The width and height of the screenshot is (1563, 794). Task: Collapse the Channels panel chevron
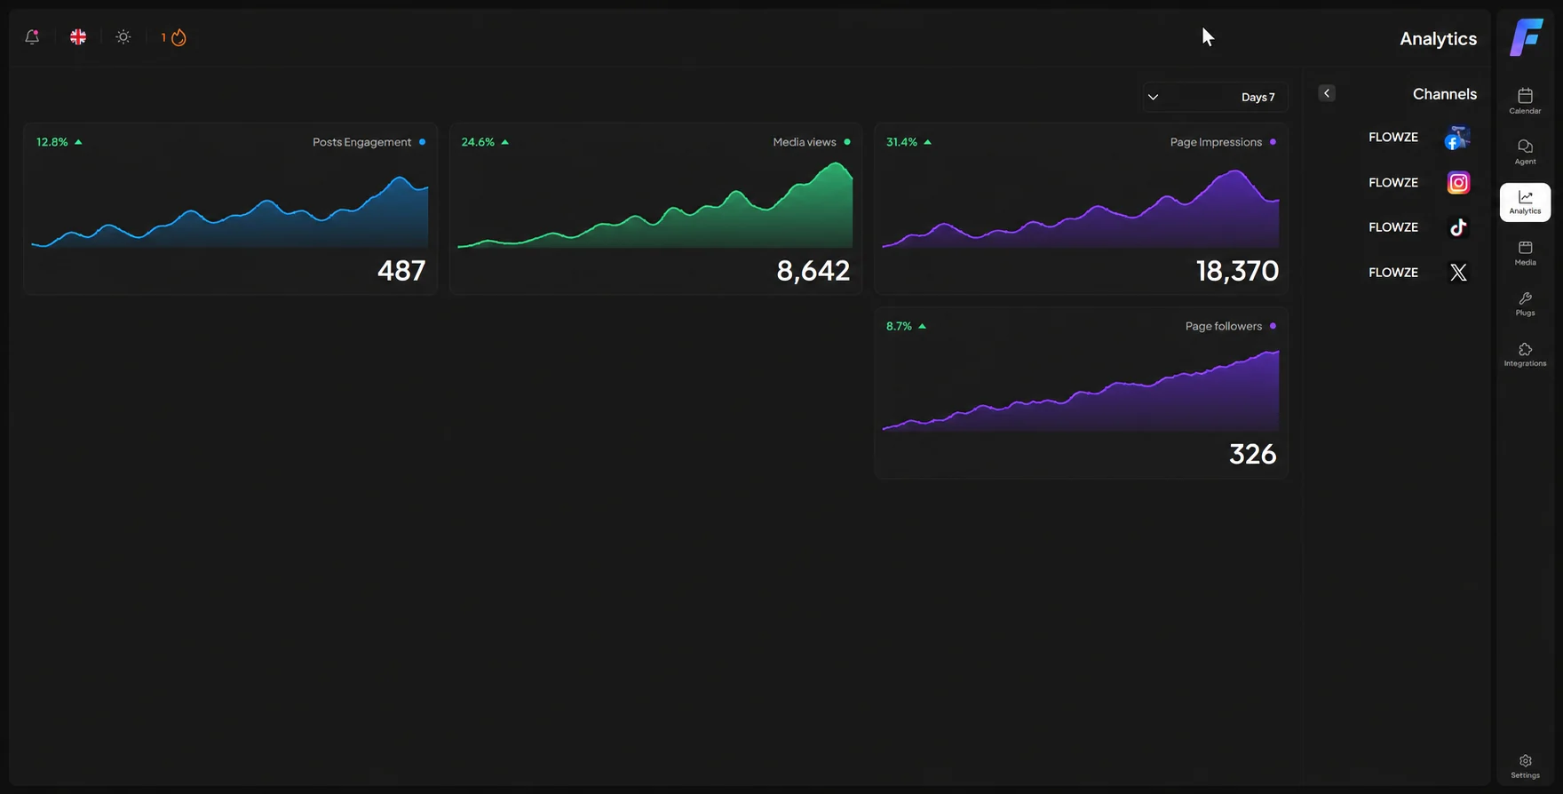pos(1327,93)
